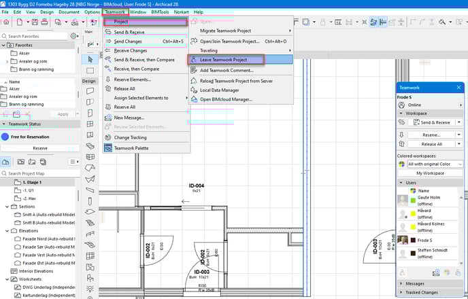This screenshot has height=299, width=468.
Task: Click the Search Favorites input field
Action: click(34, 36)
